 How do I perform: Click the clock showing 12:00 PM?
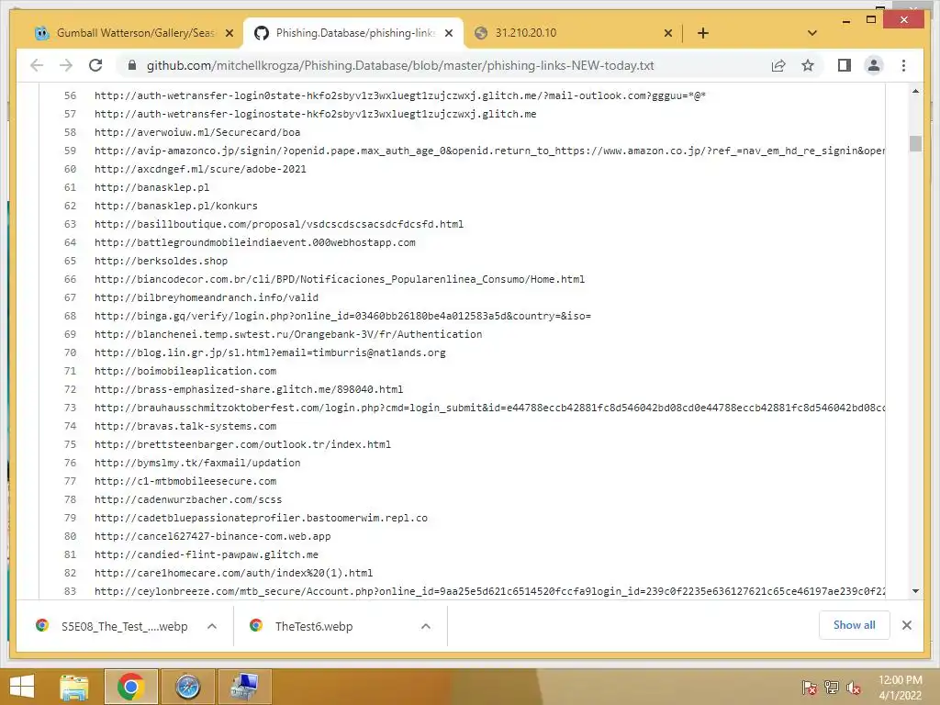pyautogui.click(x=900, y=680)
